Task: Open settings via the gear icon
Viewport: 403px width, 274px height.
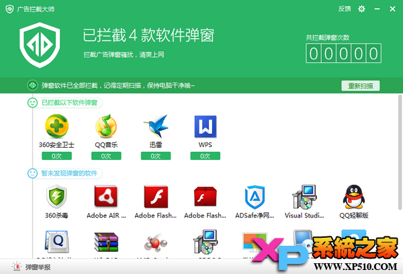Action: coord(361,9)
